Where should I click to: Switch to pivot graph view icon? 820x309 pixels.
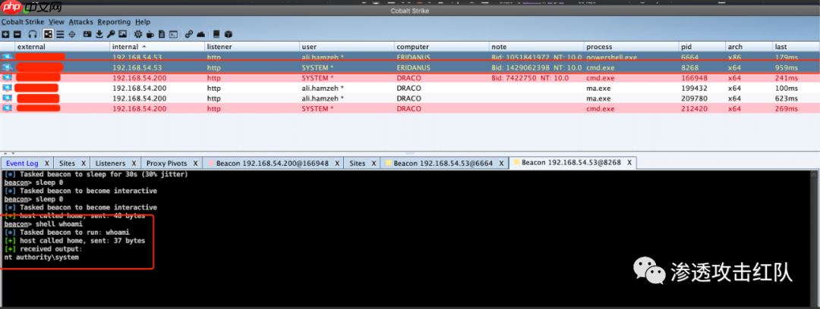[x=48, y=34]
